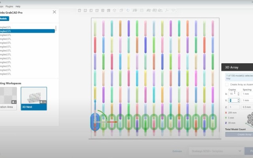Click the axis orientation icon in the toolbar

pyautogui.click(x=167, y=11)
